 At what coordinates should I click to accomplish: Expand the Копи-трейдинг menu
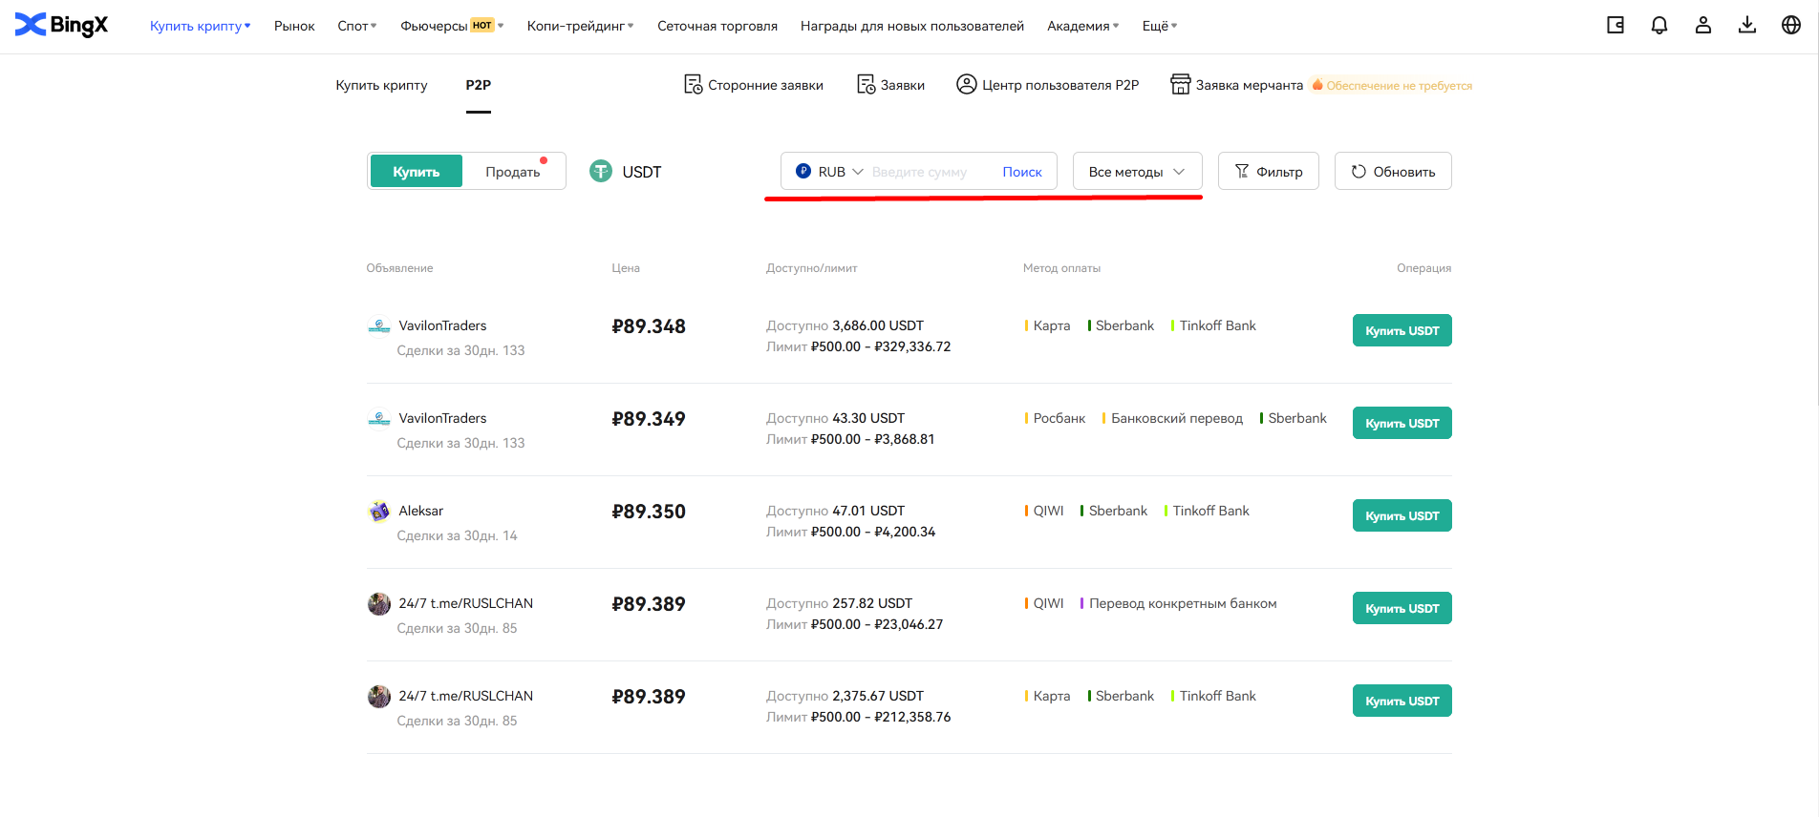[581, 26]
